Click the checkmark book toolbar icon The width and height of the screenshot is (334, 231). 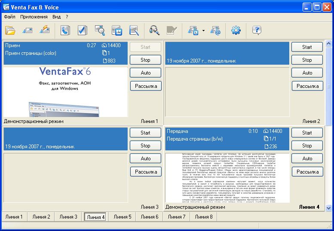[82, 30]
